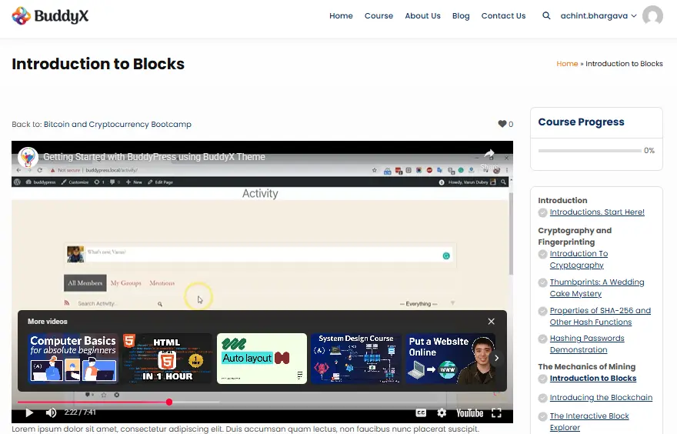
Task: Play the video with the play button
Action: pos(29,413)
